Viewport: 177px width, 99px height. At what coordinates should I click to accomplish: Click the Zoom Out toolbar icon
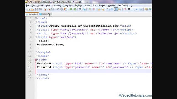pos(94,9)
